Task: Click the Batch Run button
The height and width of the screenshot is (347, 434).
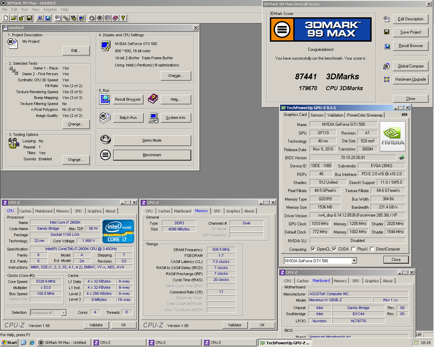Action: tap(128, 118)
